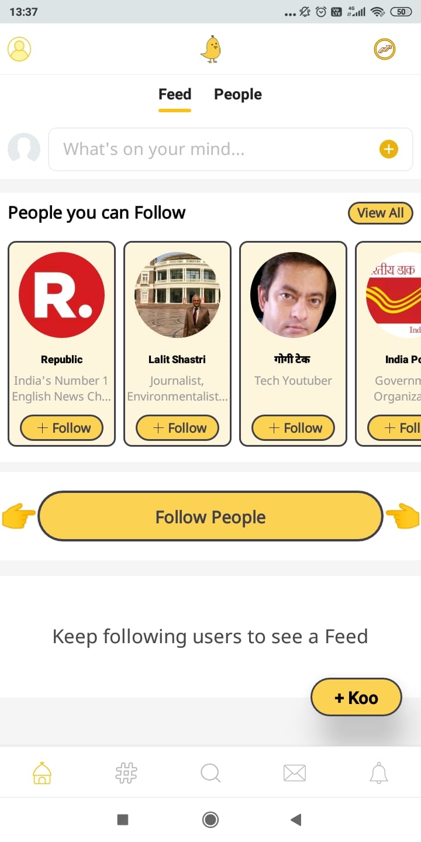Open the trending arrow icon in header
The image size is (421, 842).
coord(385,49)
